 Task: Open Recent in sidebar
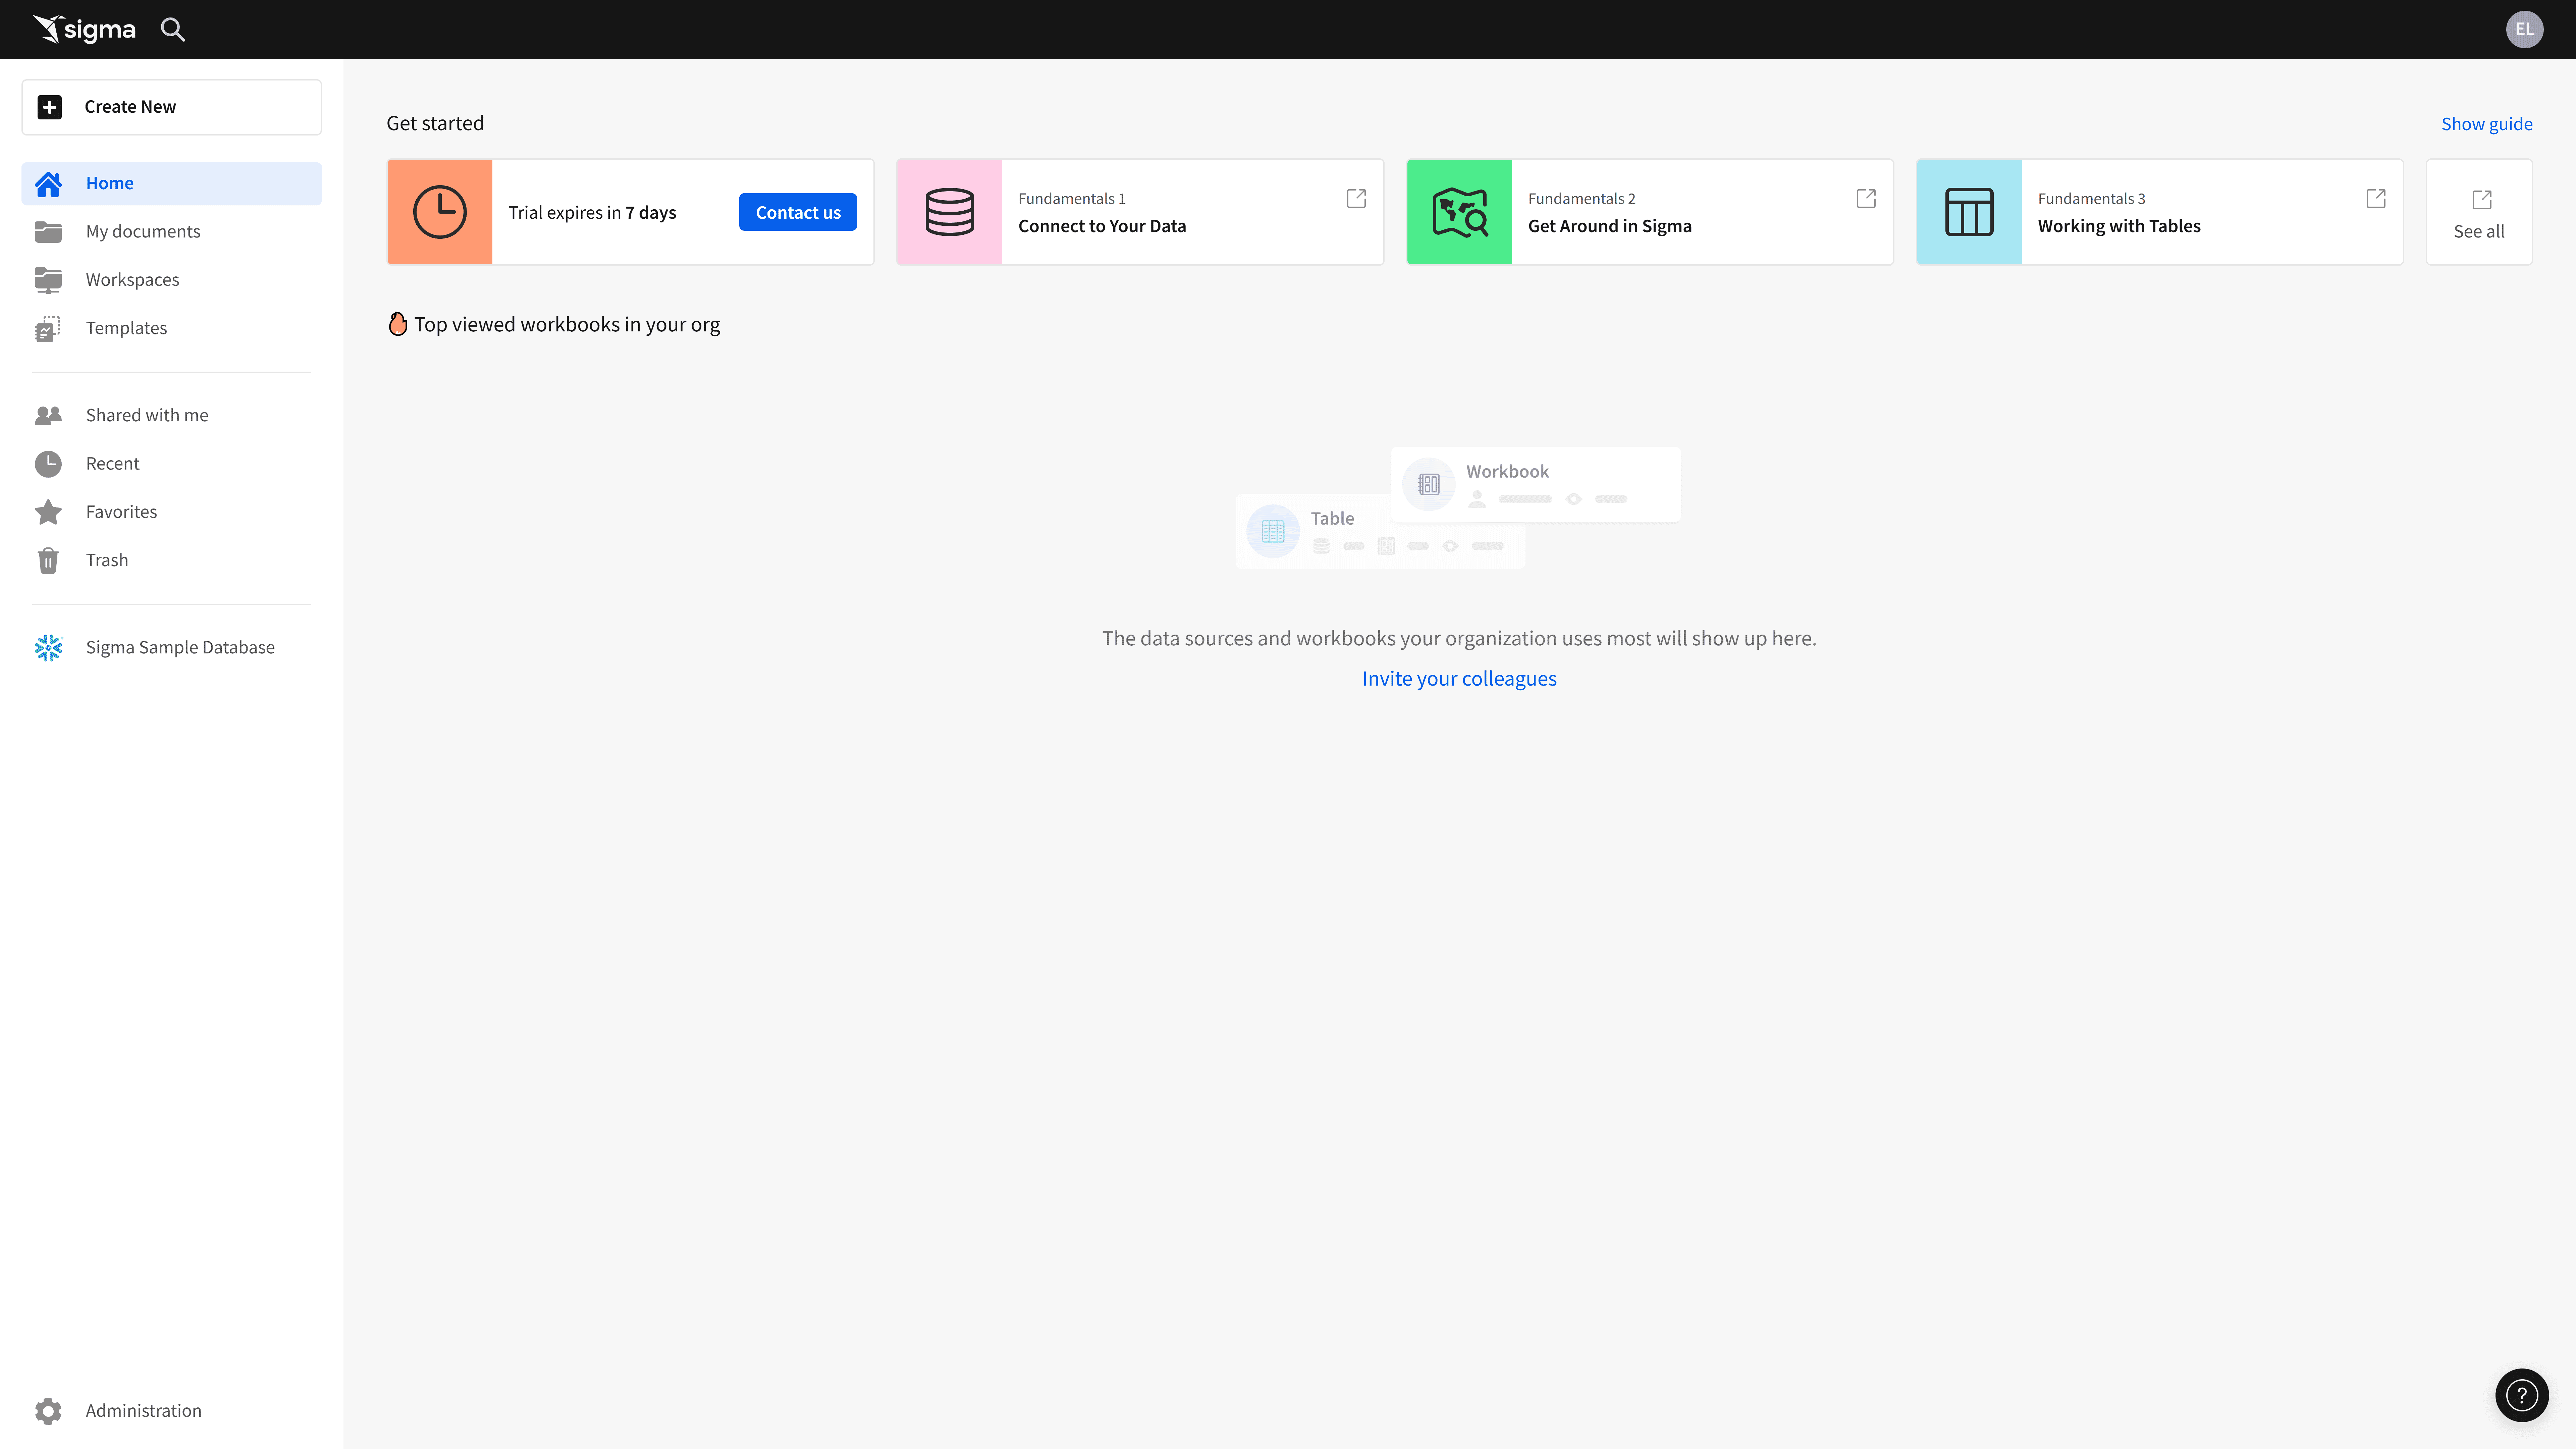click(x=172, y=464)
